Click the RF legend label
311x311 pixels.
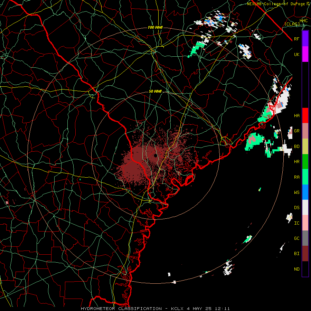[x=297, y=39]
